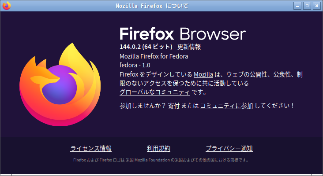Click the Firefox Browser heading
Screen dimensions: 323x176
[x=183, y=34]
